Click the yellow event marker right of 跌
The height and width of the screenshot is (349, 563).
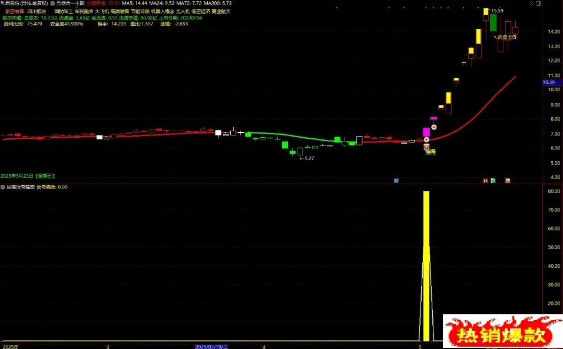508,181
